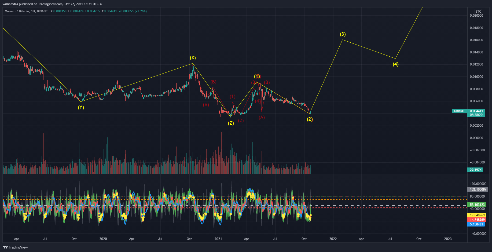Click the green 53.103123 indicator value label
This screenshot has height=252, width=492.
pos(477,205)
